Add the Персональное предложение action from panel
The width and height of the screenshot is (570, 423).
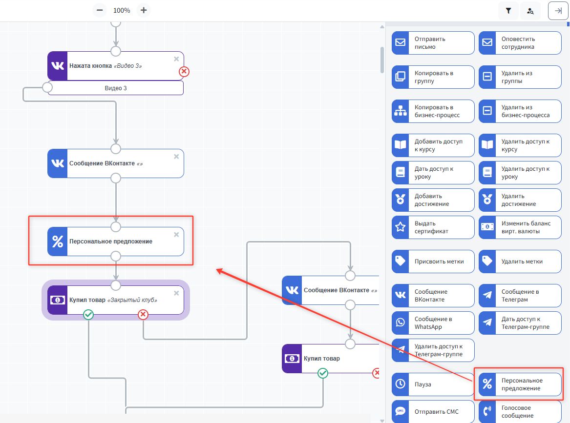pos(520,384)
